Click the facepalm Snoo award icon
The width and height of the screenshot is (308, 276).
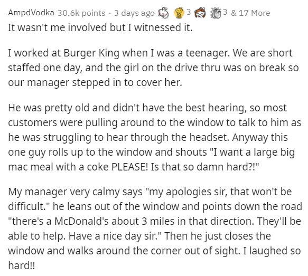(200, 13)
